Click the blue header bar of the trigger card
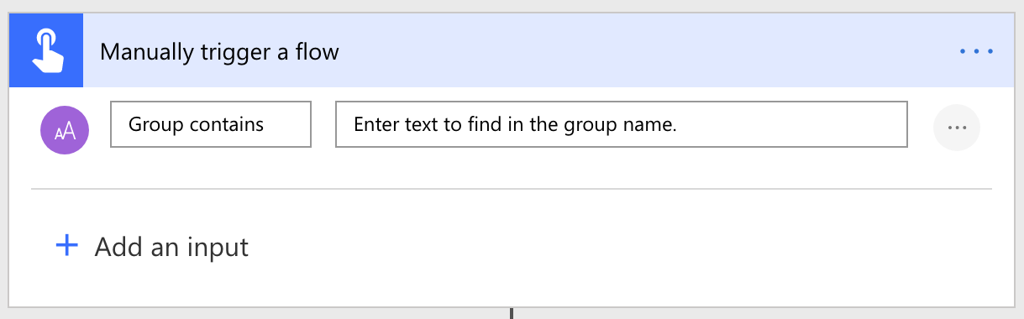The height and width of the screenshot is (319, 1024). tap(512, 51)
